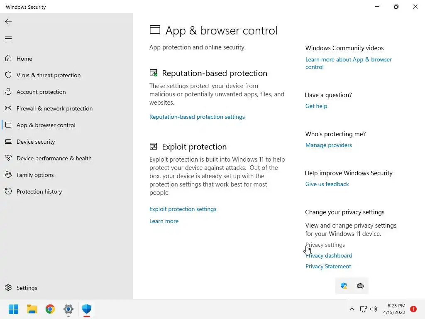Open Device security page
The image size is (425, 319).
pos(36,142)
